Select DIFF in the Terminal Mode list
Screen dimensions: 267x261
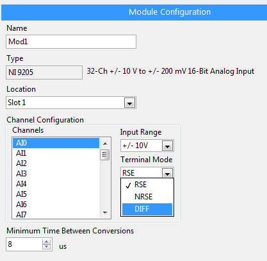[x=147, y=209]
